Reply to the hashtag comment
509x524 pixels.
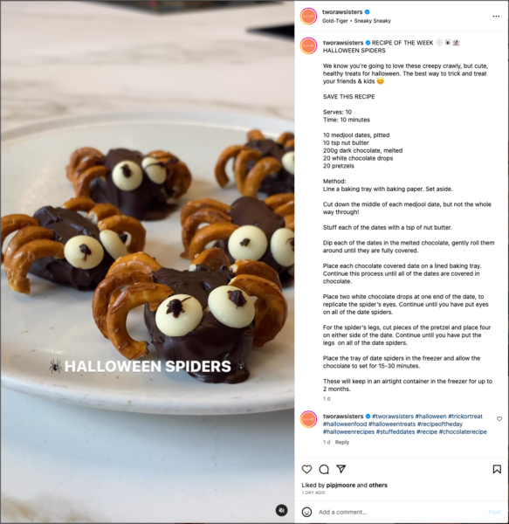coord(342,442)
